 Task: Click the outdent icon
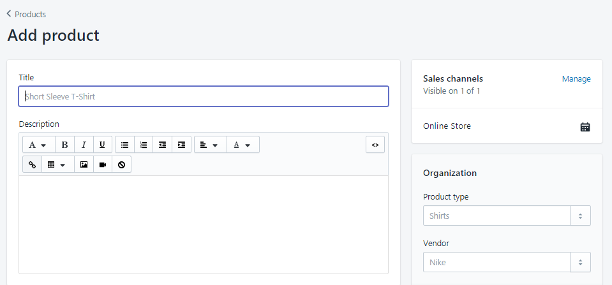click(x=162, y=145)
